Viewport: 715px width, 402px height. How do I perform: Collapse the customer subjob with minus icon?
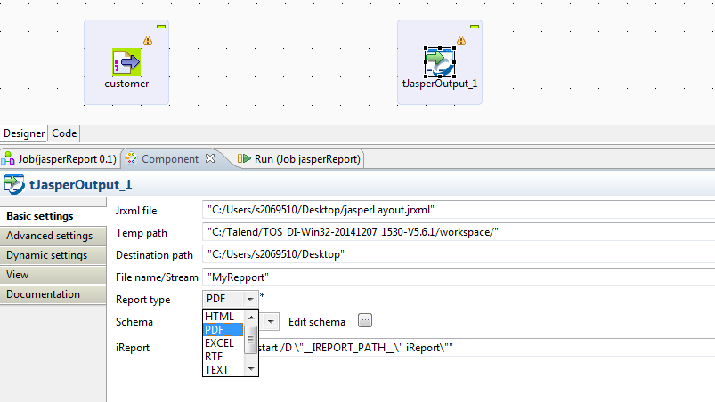pyautogui.click(x=161, y=27)
